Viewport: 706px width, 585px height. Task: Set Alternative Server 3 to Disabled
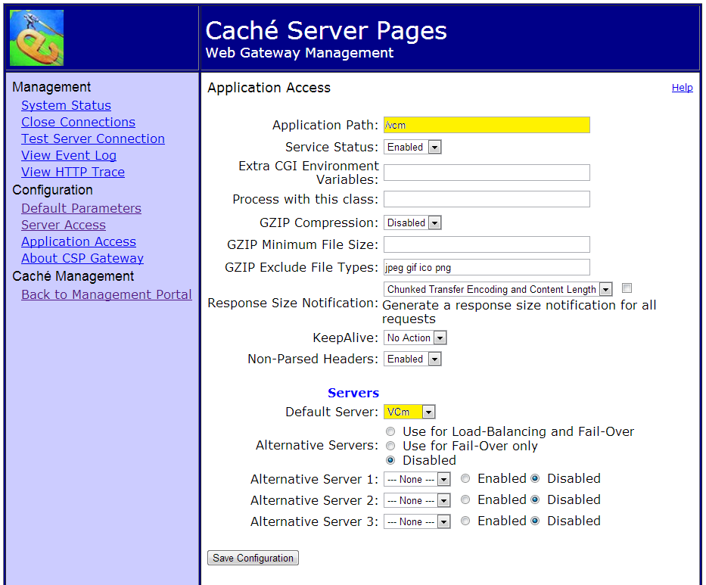click(x=535, y=521)
